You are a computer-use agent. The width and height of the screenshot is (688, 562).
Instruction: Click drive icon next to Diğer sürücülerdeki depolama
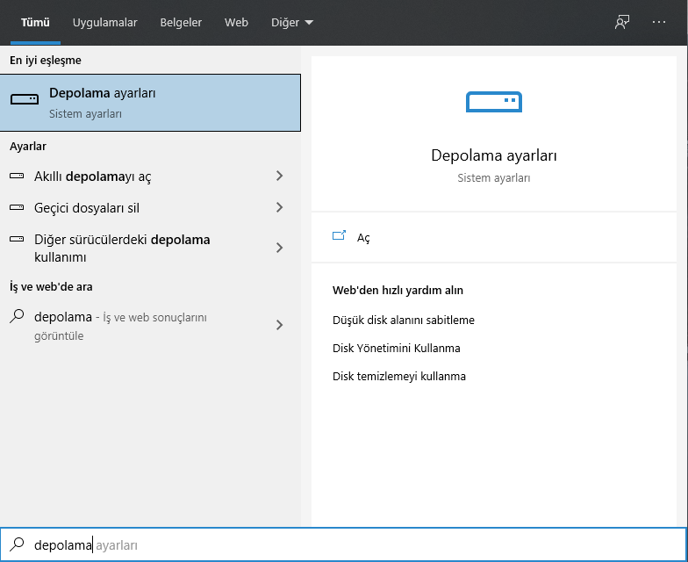pyautogui.click(x=17, y=239)
